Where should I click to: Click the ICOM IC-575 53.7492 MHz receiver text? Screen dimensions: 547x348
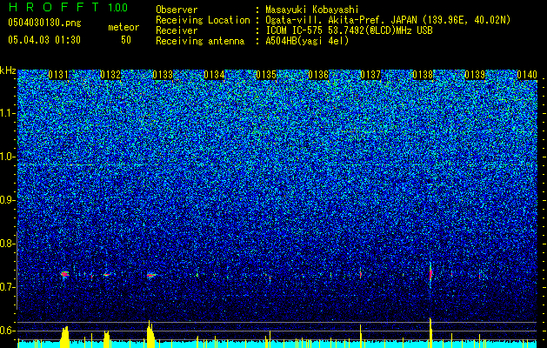click(349, 30)
